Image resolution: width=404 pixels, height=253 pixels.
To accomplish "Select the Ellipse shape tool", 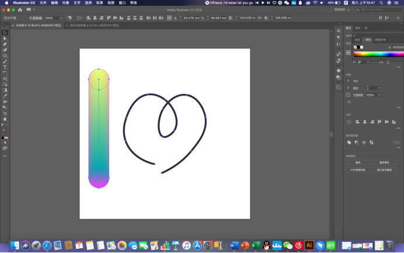I will (5, 56).
